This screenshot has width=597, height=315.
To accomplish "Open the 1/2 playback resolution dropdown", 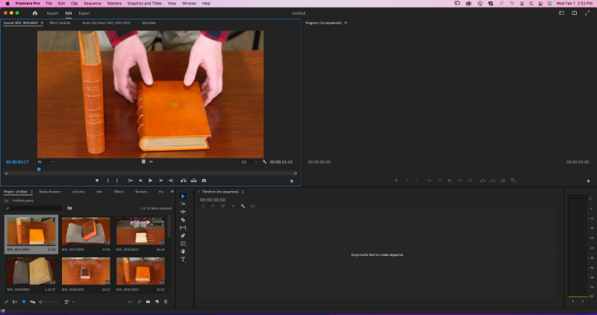I will [249, 161].
